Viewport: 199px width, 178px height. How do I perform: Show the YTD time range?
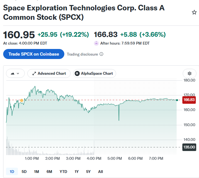63,171
